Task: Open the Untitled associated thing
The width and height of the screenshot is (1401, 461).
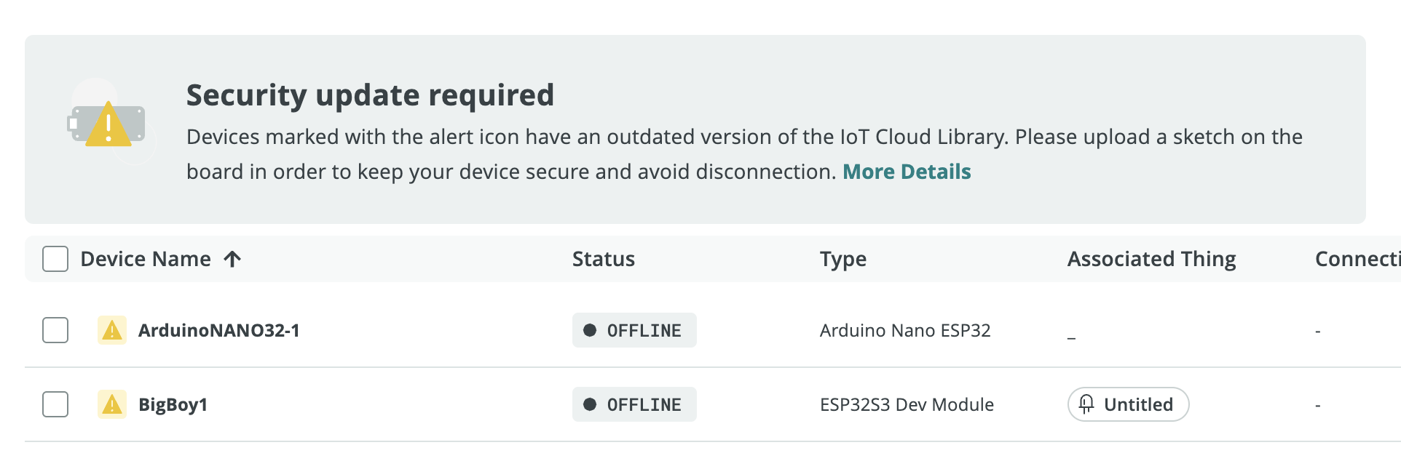Action: click(x=1137, y=405)
